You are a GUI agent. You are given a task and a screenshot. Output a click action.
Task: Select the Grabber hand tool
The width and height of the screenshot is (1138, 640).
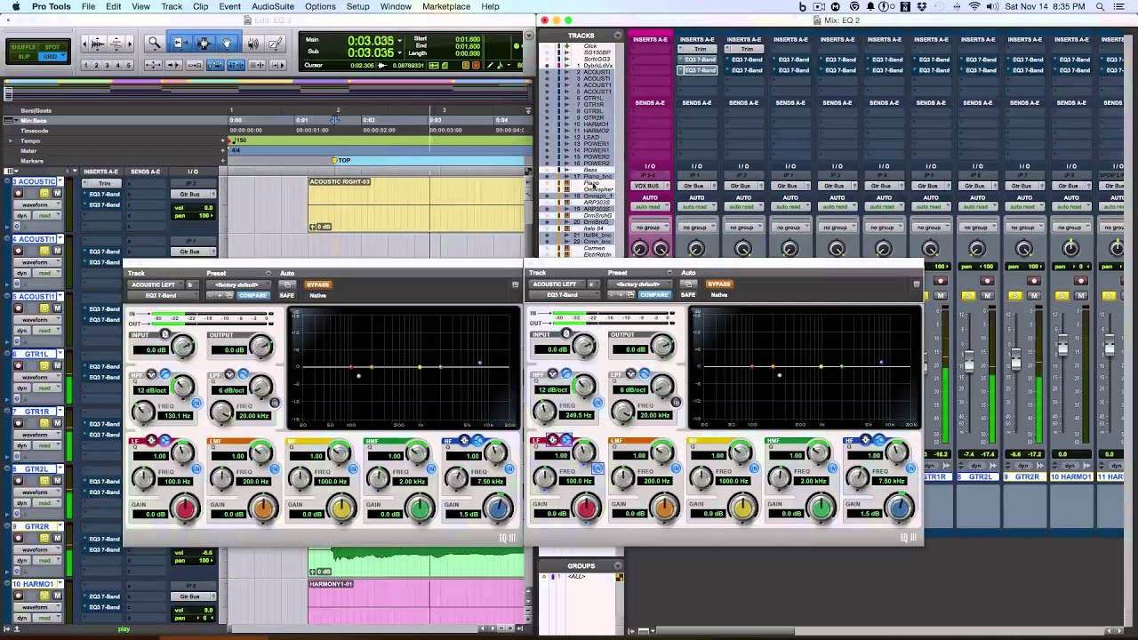pos(227,43)
